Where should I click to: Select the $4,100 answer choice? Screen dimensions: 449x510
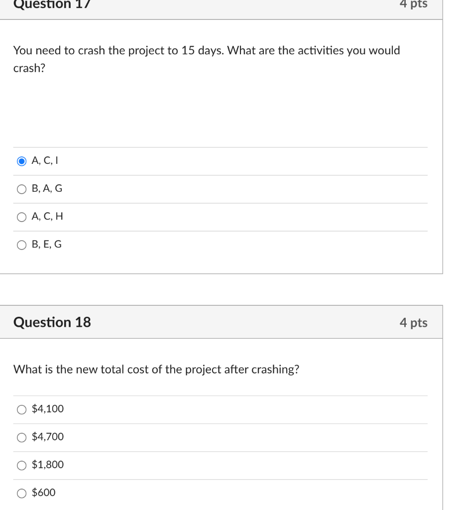point(21,409)
